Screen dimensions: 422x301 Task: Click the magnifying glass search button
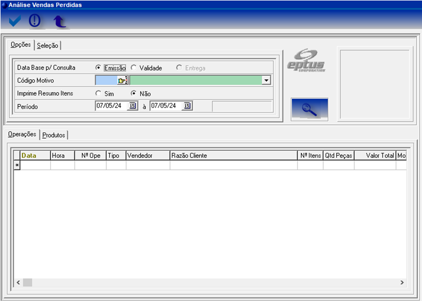310,109
